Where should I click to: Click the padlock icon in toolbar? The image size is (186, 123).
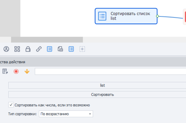coord(28,49)
